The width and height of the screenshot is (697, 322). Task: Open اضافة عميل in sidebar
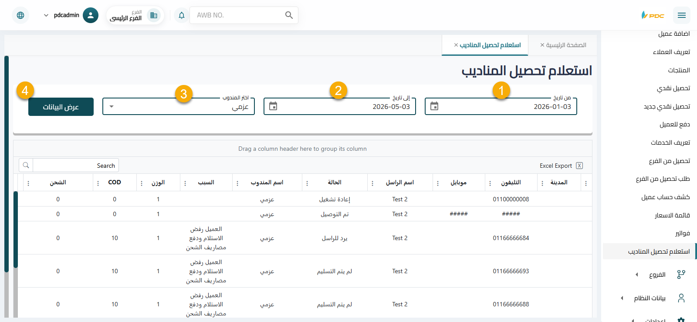pyautogui.click(x=674, y=34)
